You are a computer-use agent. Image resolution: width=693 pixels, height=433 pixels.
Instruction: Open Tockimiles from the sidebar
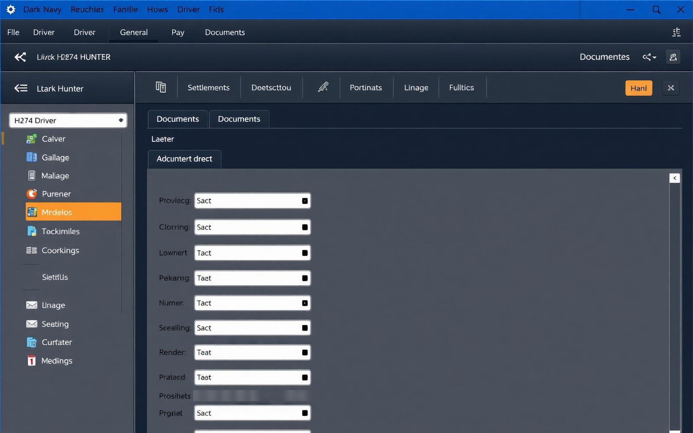tap(60, 231)
